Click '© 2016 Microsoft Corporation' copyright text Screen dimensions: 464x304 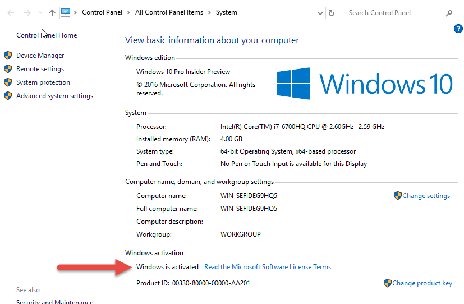click(182, 85)
